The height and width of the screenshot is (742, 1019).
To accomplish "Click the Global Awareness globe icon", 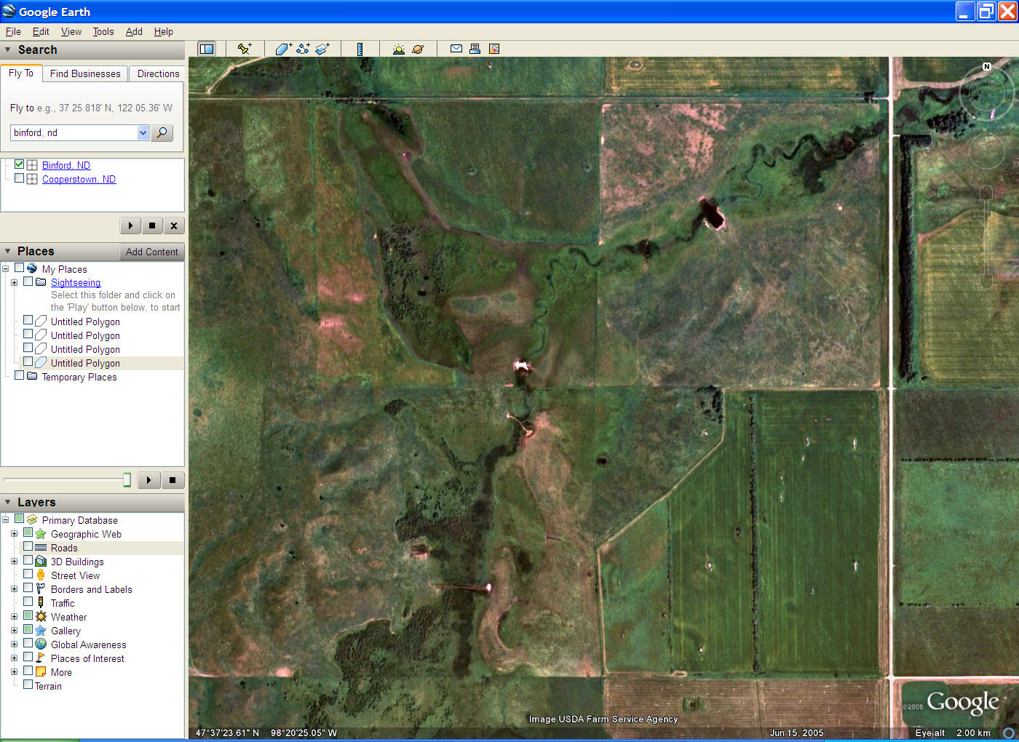I will (x=41, y=644).
